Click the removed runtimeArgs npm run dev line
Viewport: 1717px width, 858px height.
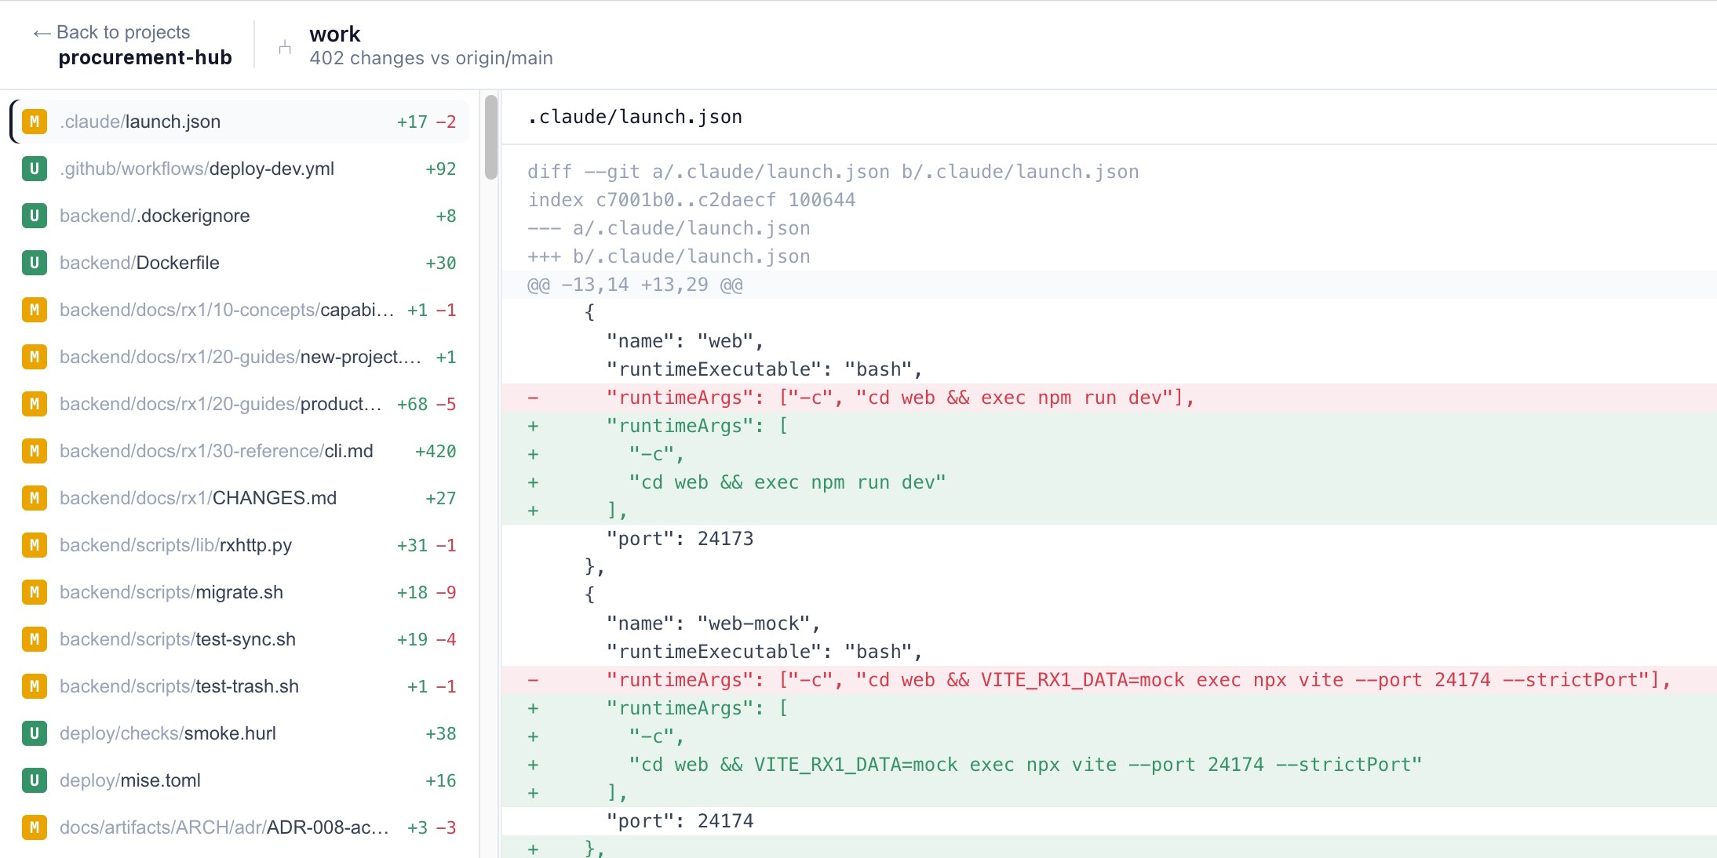(1110, 398)
